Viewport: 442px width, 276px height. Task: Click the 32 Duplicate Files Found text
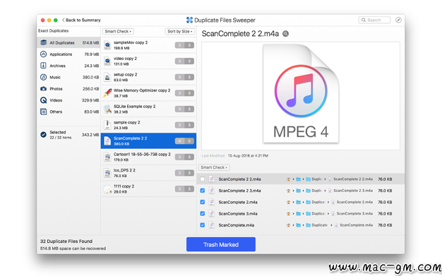66,241
